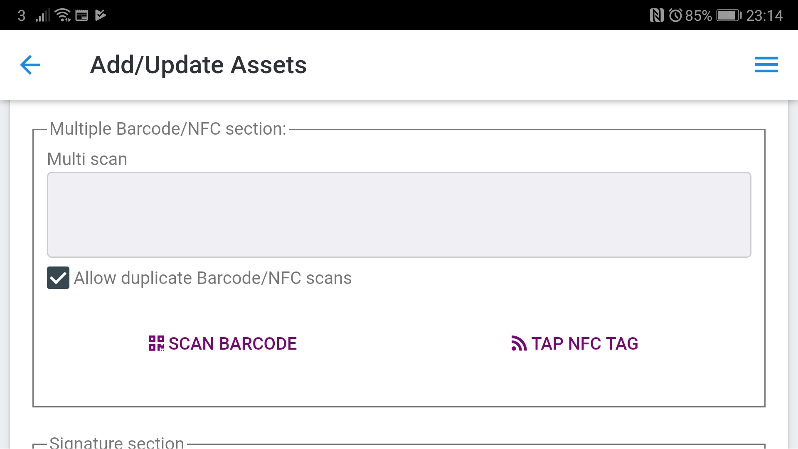The height and width of the screenshot is (449, 798).
Task: Open the app menu from the top right
Action: 766,64
